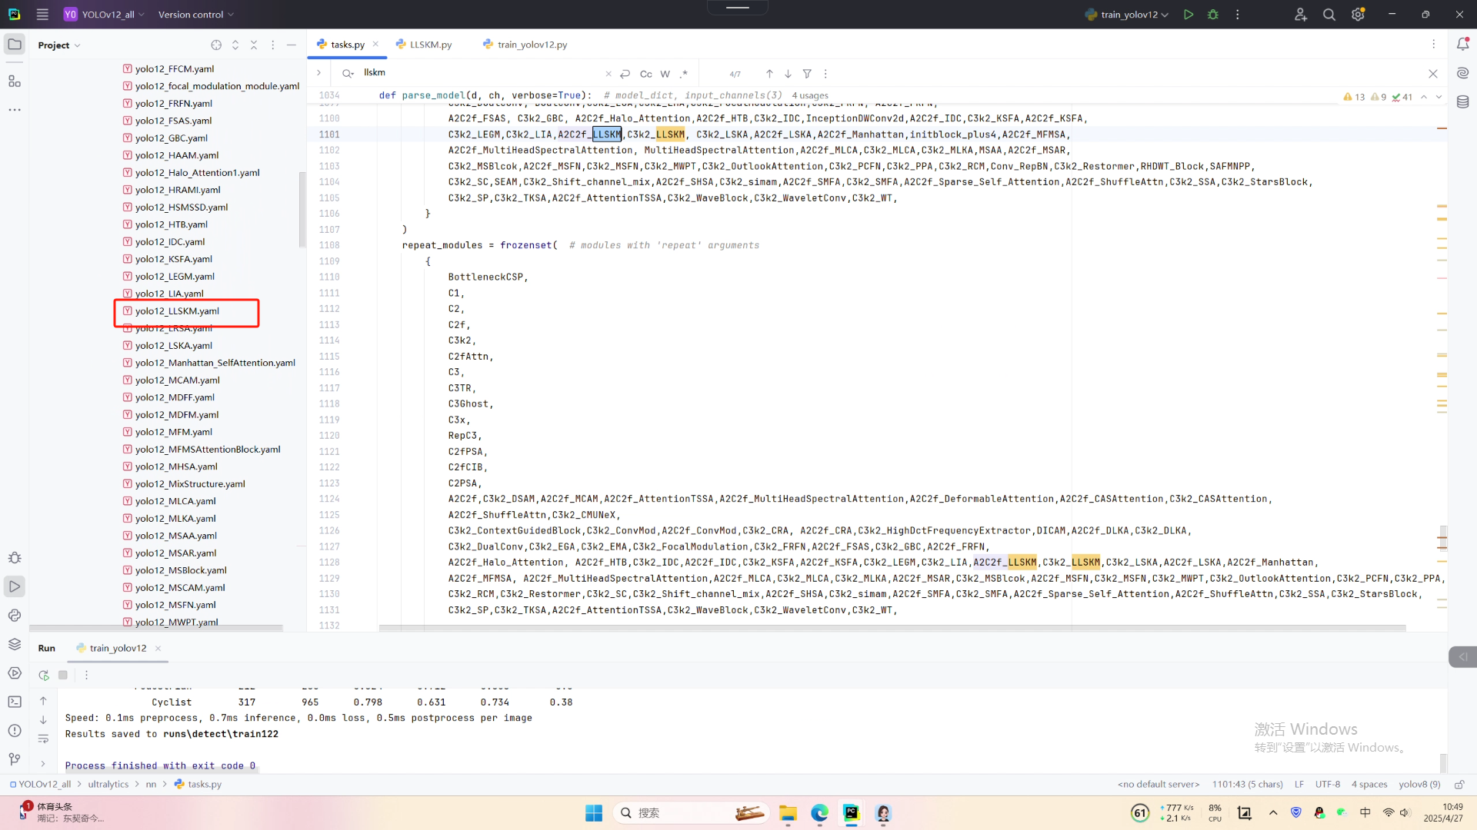Open the Terminal tool window
1477x830 pixels.
click(x=15, y=702)
